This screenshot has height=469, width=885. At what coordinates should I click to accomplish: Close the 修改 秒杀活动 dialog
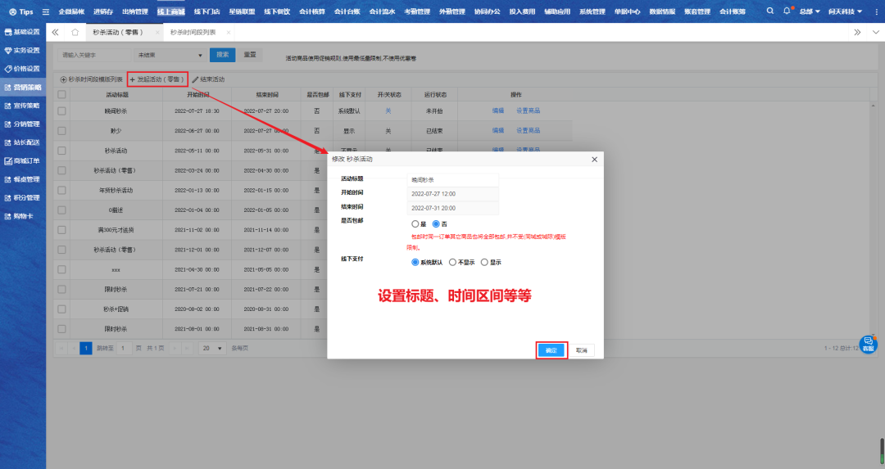594,160
